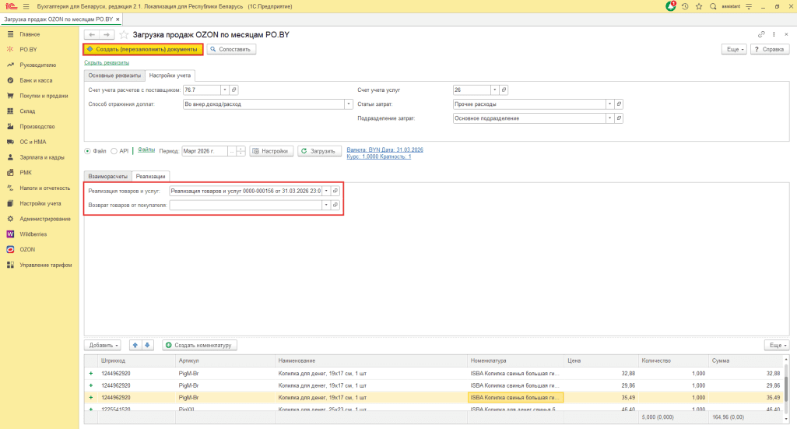Open favorites star in top bar
This screenshot has width=797, height=429.
(699, 6)
